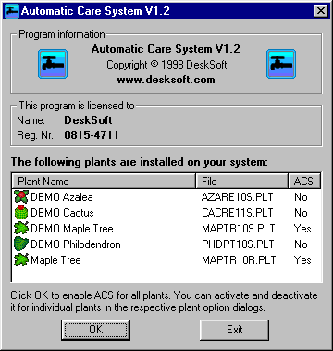Click file name PHDPT10S.PLT
This screenshot has width=333, height=351.
pos(238,244)
